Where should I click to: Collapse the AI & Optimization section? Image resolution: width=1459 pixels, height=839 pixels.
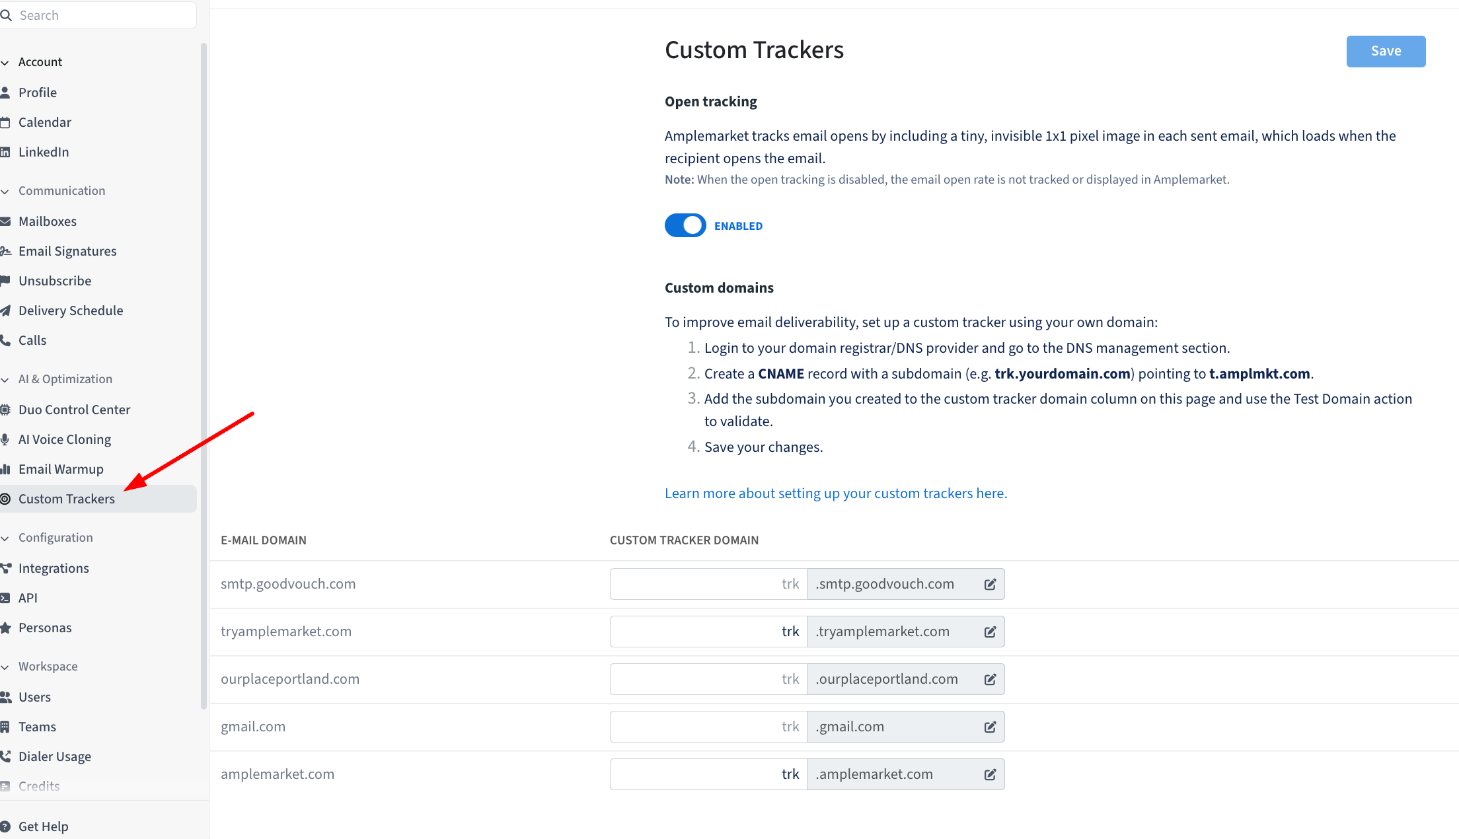[5, 379]
